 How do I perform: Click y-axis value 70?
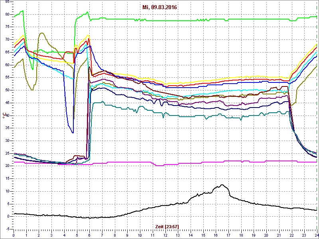pos(7,39)
